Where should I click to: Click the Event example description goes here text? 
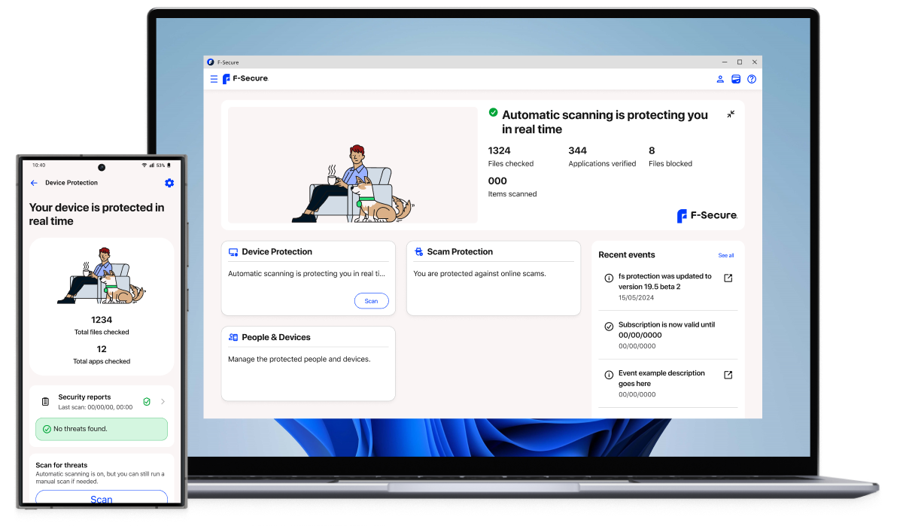click(x=662, y=379)
